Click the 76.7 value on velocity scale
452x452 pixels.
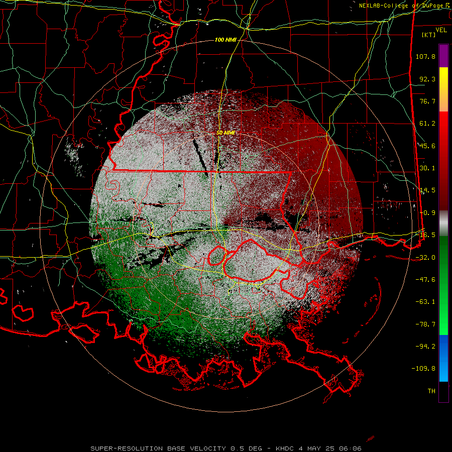427,101
